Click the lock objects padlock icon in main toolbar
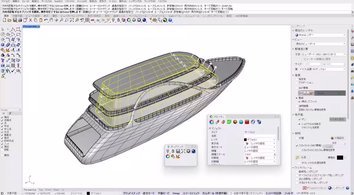The height and width of the screenshot is (195, 354). pyautogui.click(x=118, y=20)
